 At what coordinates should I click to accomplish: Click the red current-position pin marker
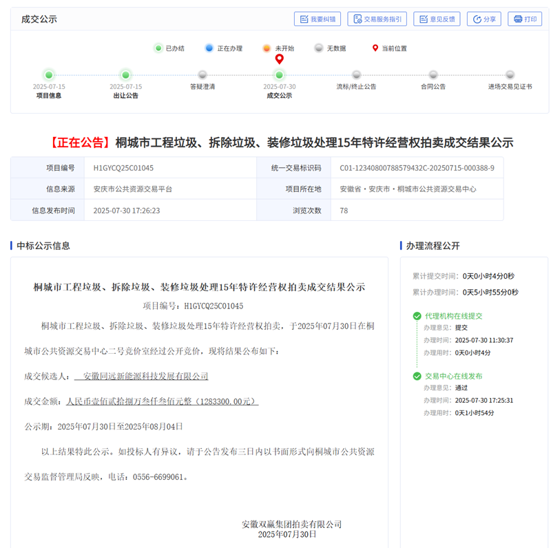(x=280, y=59)
